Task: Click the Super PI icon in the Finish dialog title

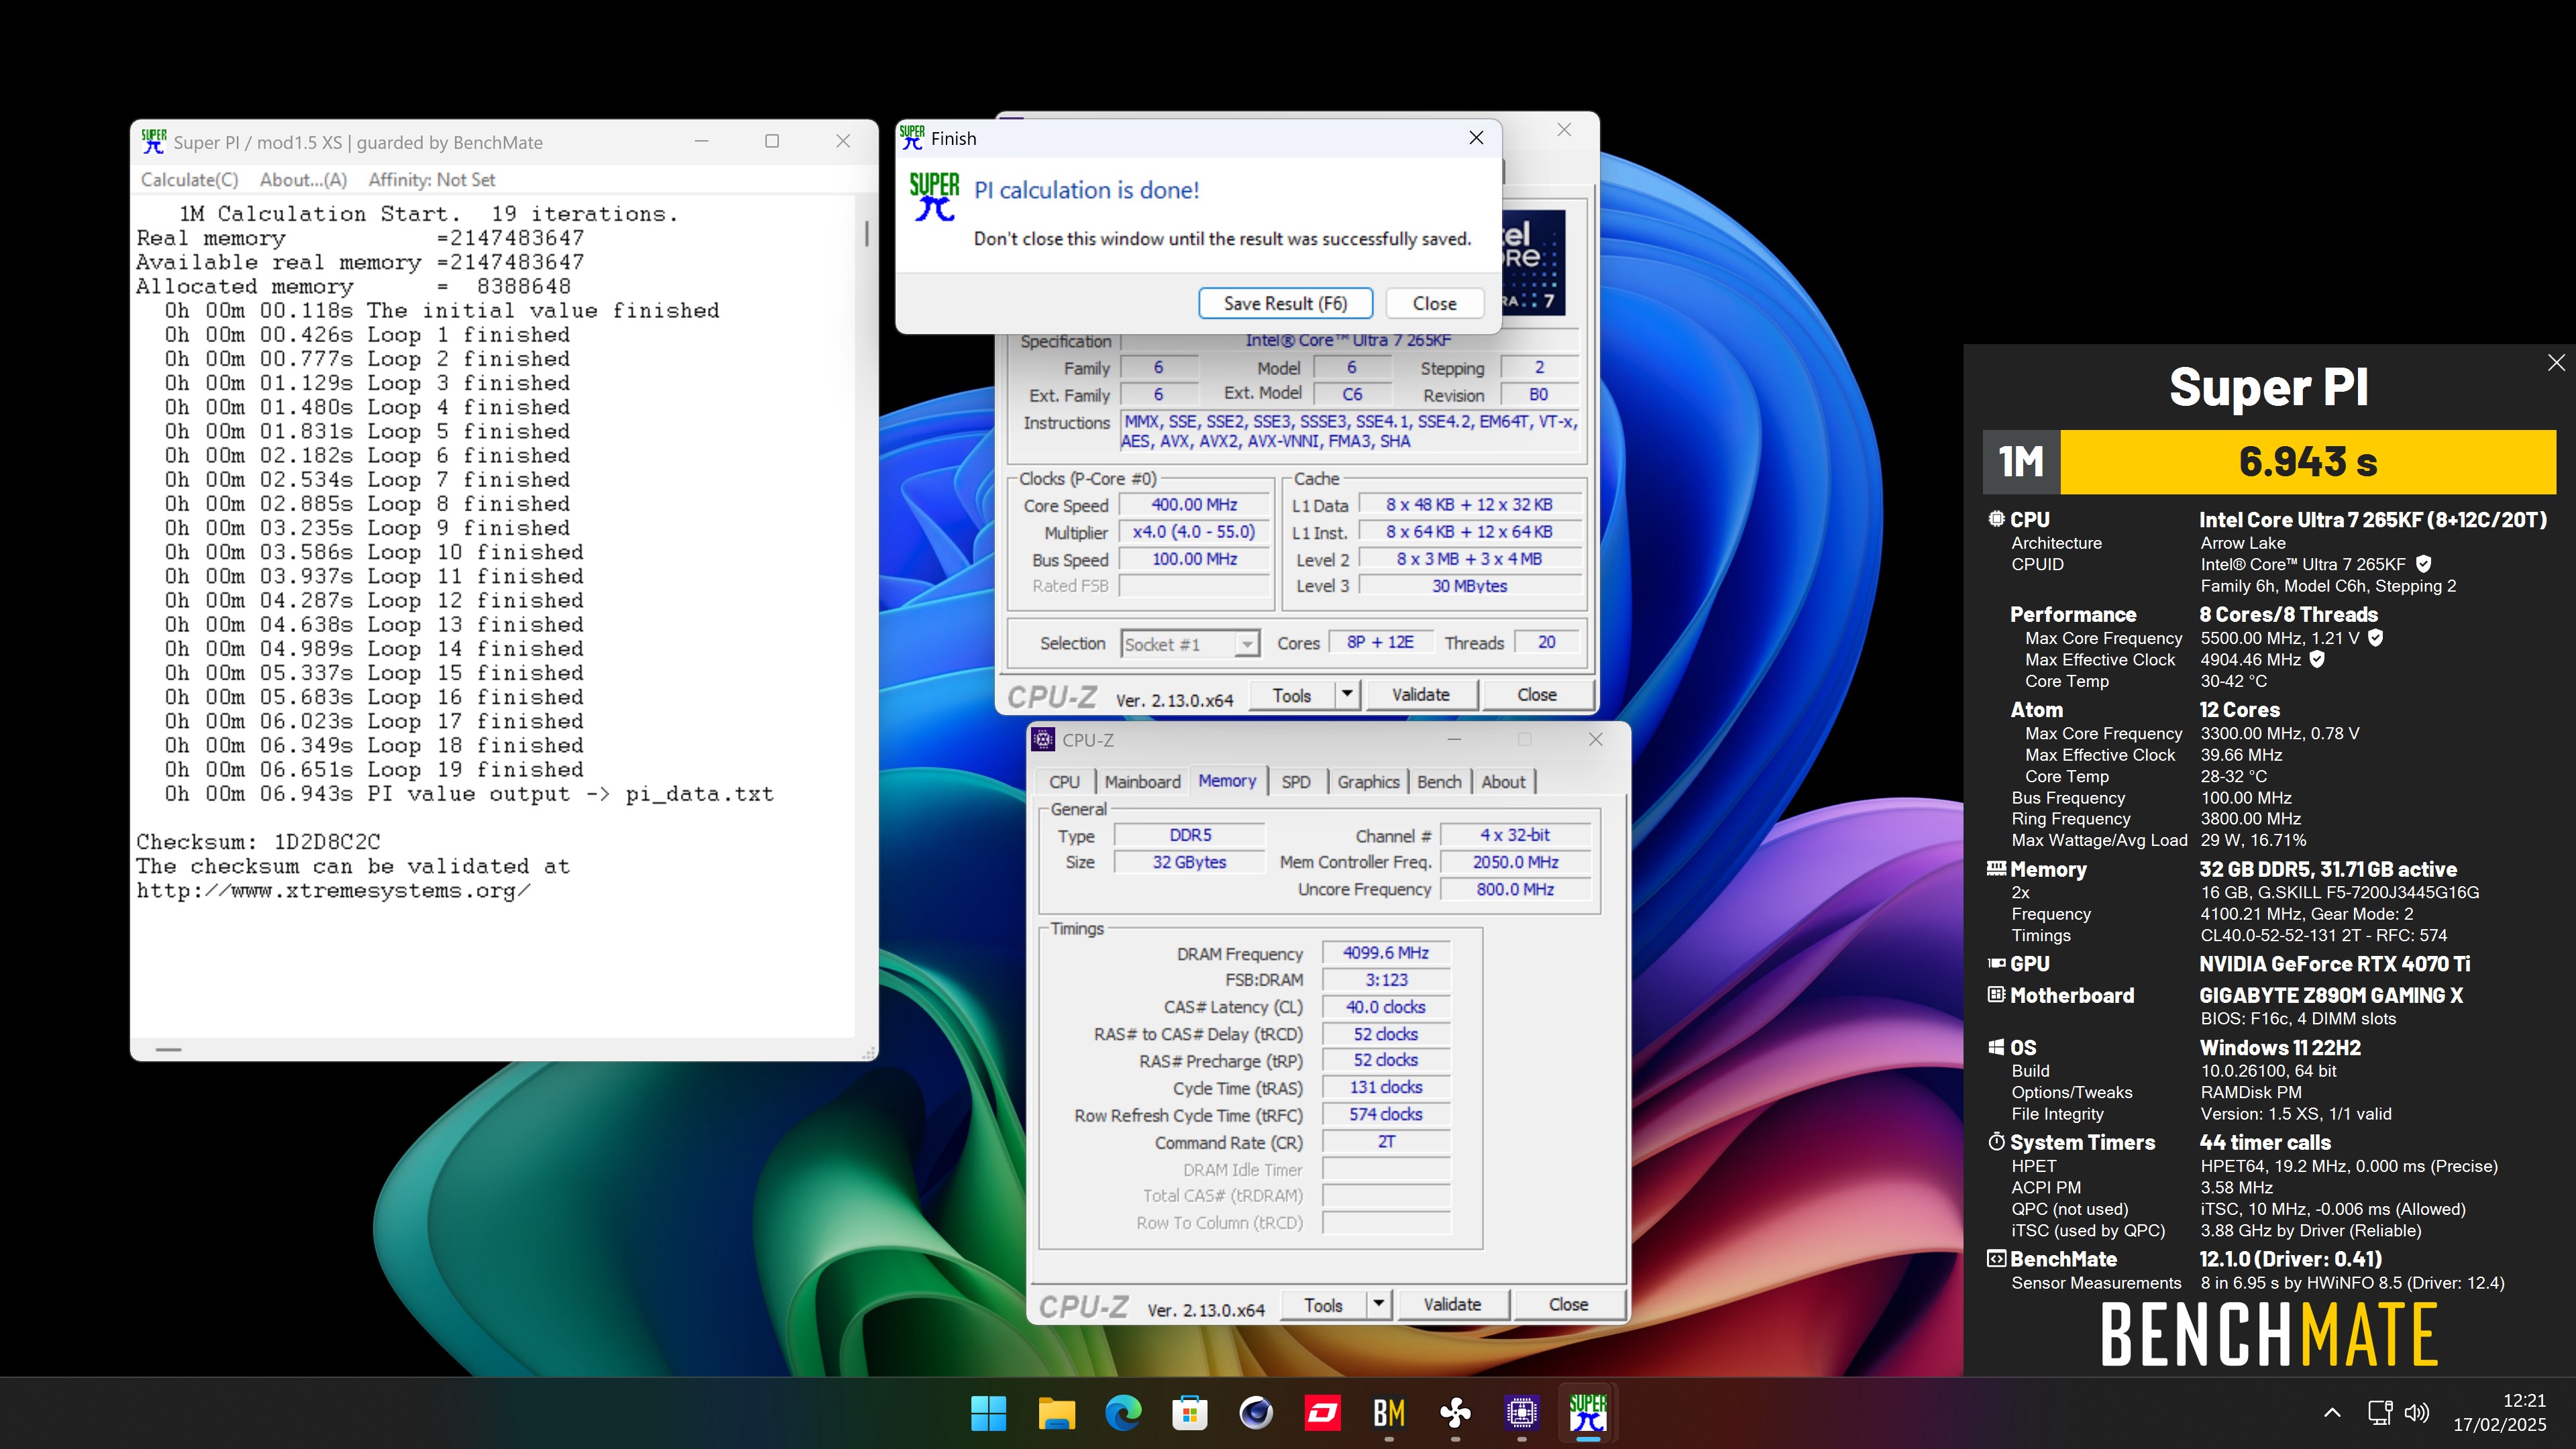Action: [912, 138]
